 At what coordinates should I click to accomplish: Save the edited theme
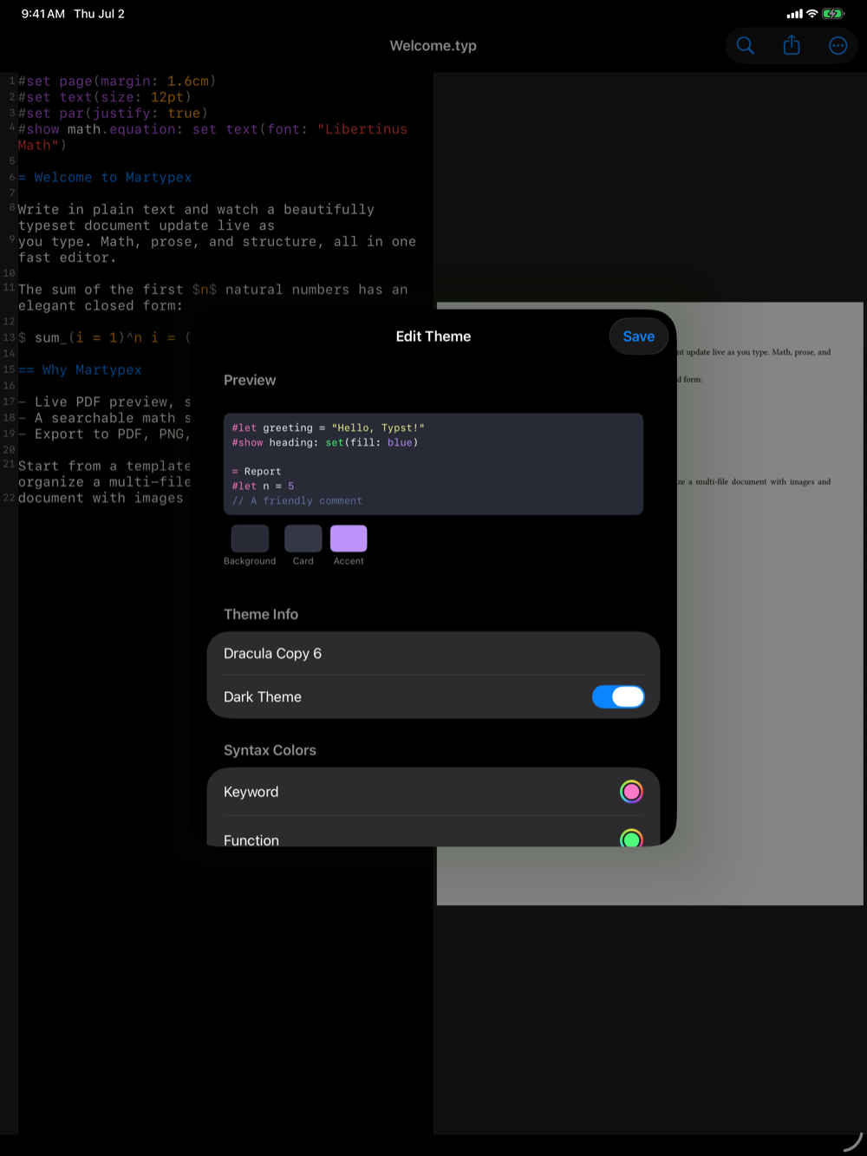pos(639,336)
